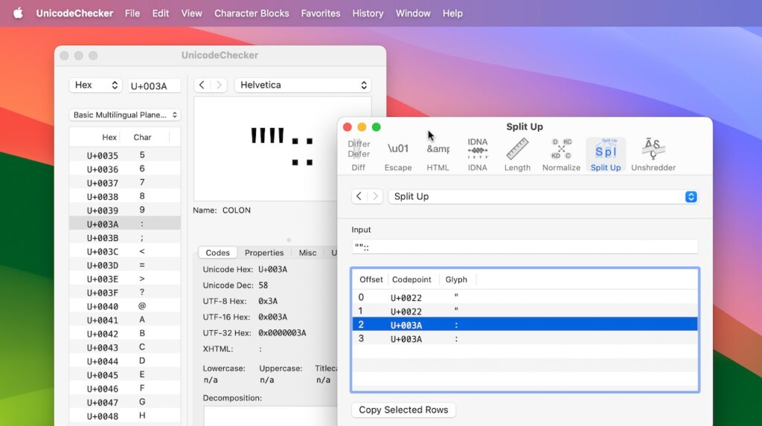Select the U+003C less-than row

tap(125, 251)
